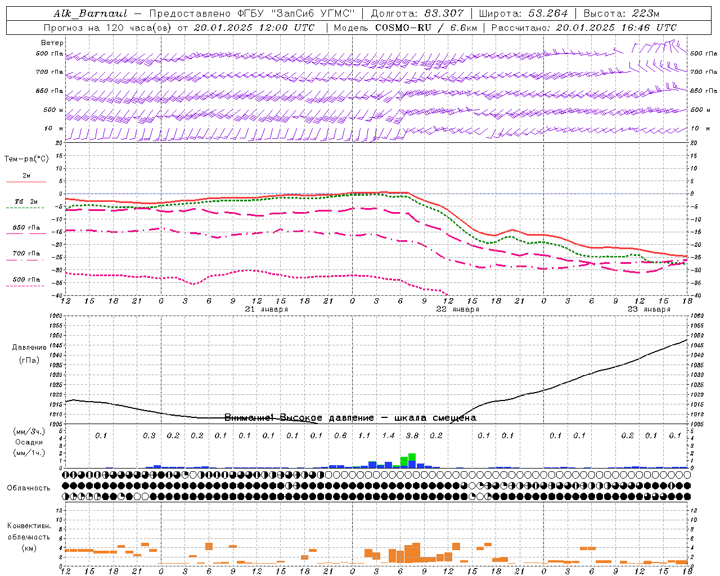Click the (мм/1ч.) precipitation unit label

[29, 453]
